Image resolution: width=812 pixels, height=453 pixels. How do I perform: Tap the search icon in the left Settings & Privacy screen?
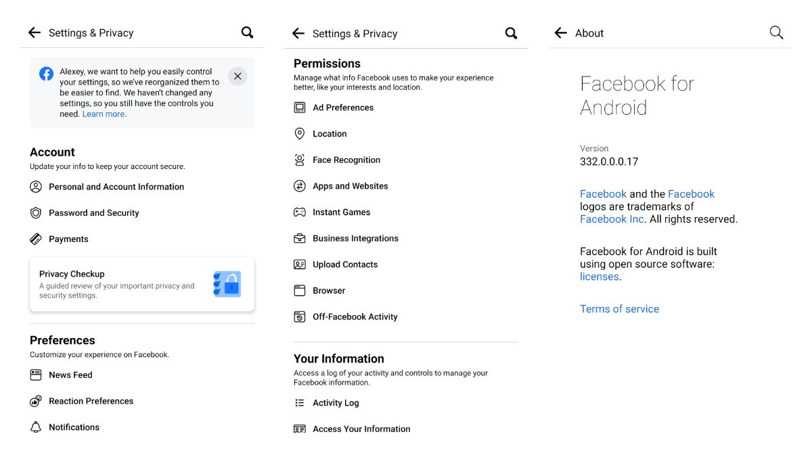click(248, 32)
